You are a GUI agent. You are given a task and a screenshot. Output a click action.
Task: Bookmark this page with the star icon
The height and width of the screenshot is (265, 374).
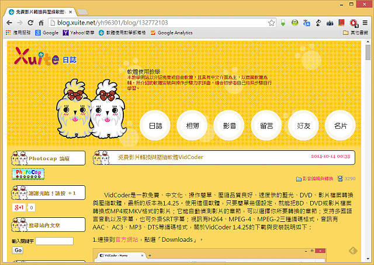[x=271, y=23]
